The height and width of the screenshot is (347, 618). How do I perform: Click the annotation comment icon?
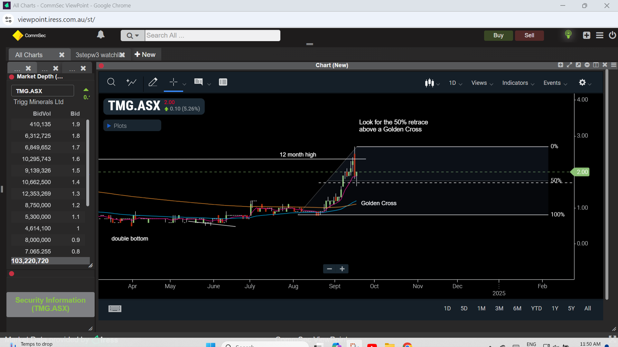point(198,82)
